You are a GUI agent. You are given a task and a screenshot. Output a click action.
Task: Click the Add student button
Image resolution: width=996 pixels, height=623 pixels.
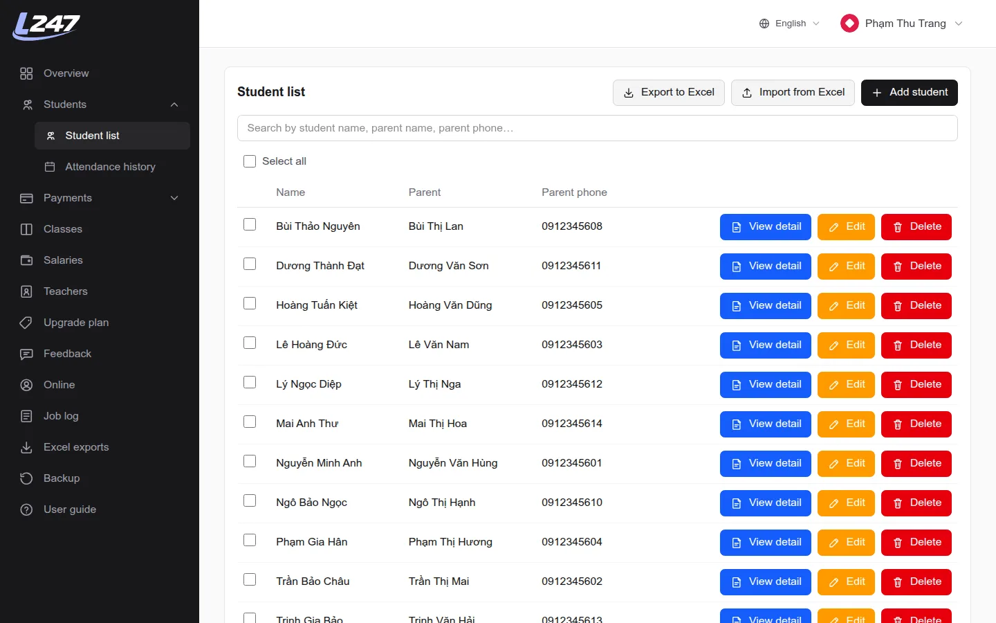coord(910,93)
